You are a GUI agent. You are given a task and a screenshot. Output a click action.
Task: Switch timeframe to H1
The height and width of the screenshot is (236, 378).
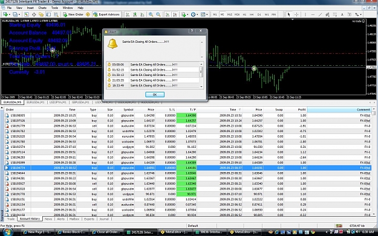tap(244, 14)
